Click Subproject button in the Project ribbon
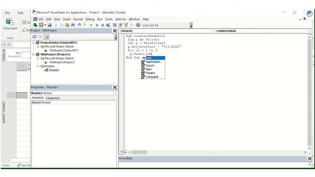 (10, 24)
